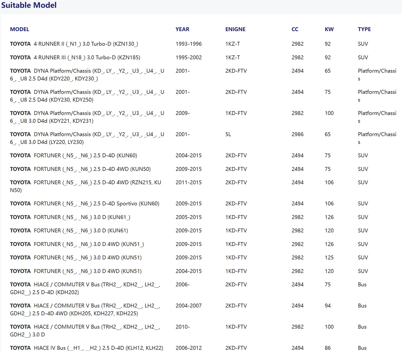Click year 1993-1996
The image size is (402, 351).
click(x=189, y=44)
